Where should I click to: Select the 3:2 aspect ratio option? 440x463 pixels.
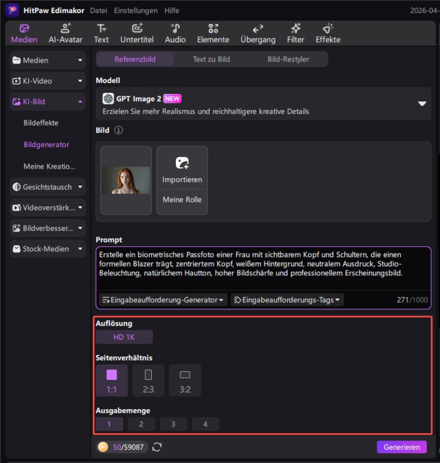(185, 381)
